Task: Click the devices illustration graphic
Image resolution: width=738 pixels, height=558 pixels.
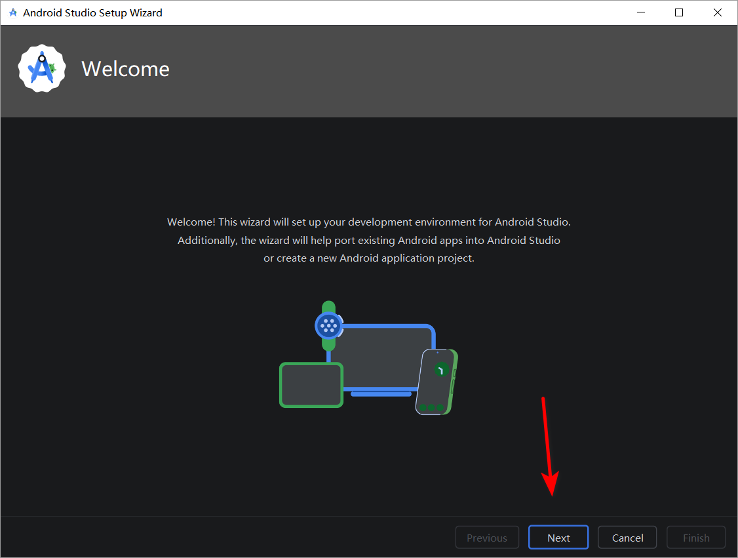Action: click(368, 358)
